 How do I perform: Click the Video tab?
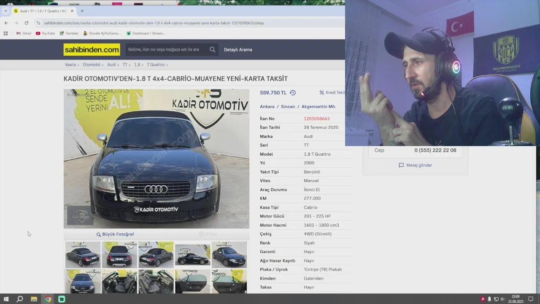208,234
